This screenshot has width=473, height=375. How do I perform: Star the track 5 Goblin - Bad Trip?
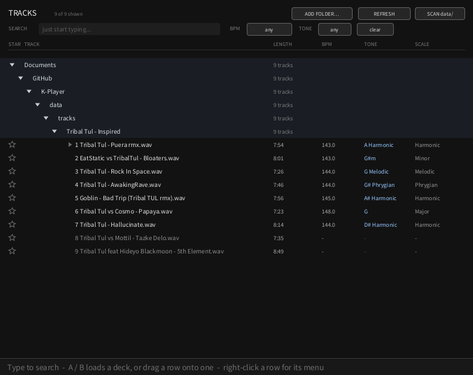(x=12, y=198)
